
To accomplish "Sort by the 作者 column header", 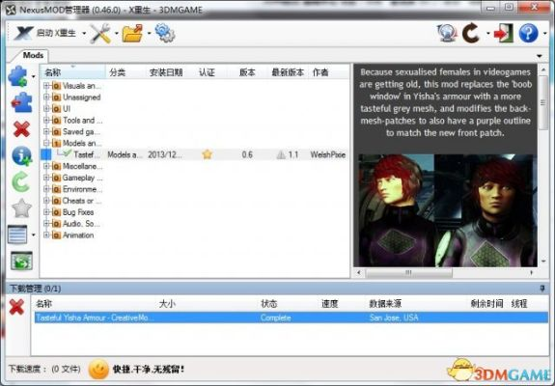I will point(328,72).
